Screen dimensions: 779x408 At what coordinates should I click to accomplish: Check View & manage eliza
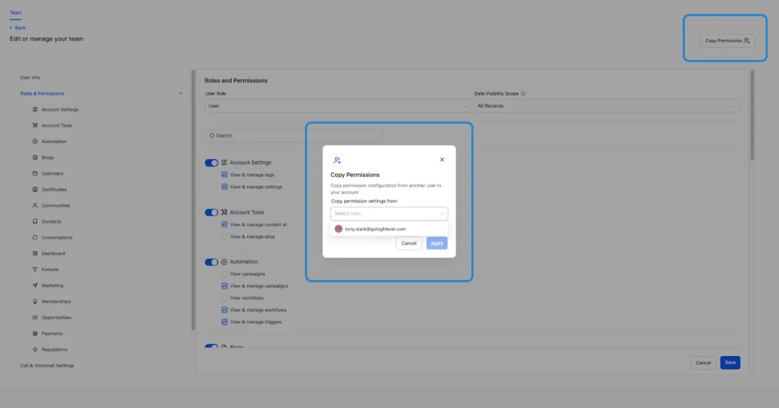(225, 236)
